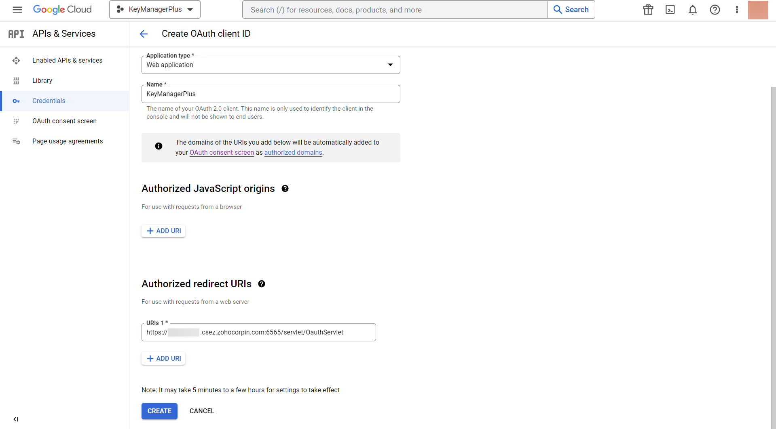This screenshot has width=776, height=429.
Task: Select the Credentials key icon in sidebar
Action: [16, 101]
